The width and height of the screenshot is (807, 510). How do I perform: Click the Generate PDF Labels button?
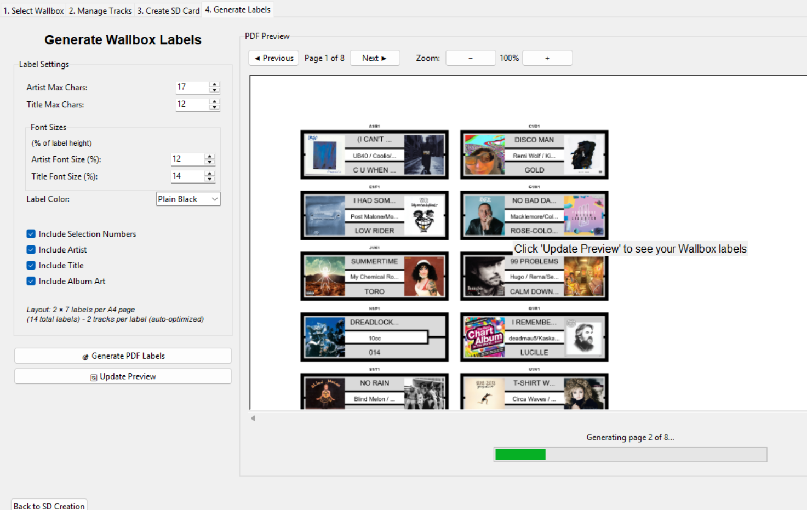pyautogui.click(x=123, y=356)
